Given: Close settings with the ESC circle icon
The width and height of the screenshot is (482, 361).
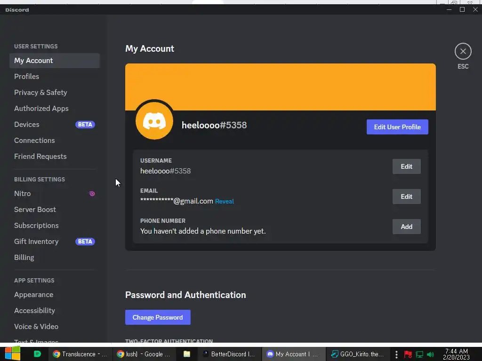Looking at the screenshot, I should coord(463,51).
